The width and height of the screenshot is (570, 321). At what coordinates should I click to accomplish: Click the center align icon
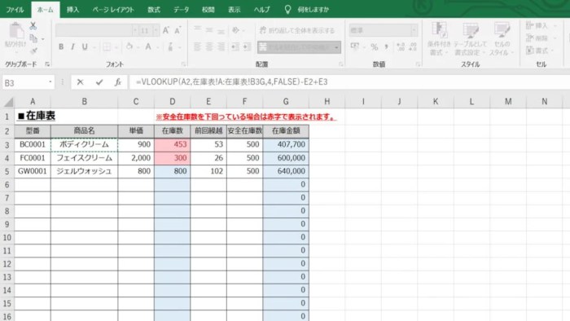[x=209, y=47]
